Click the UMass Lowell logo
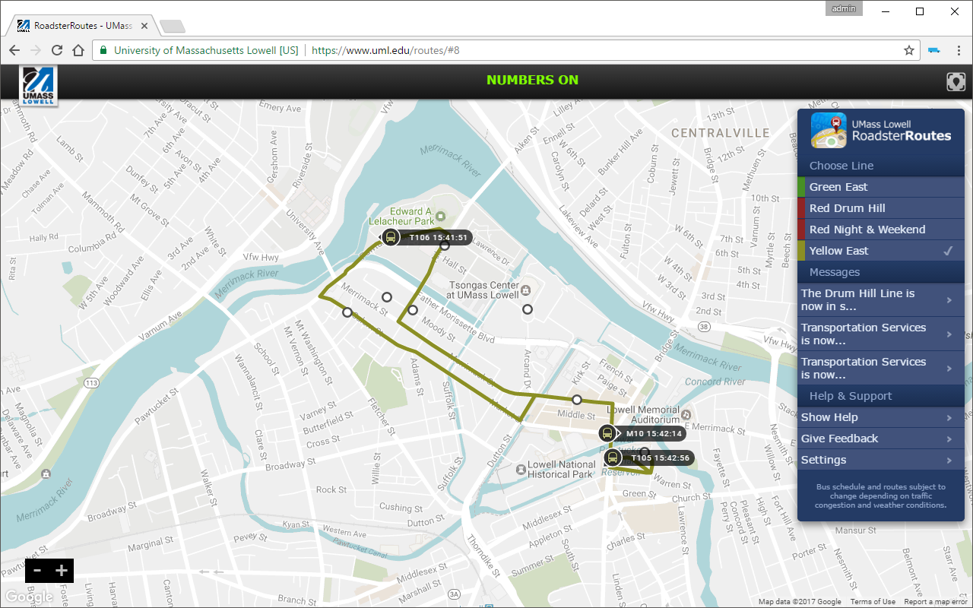The width and height of the screenshot is (973, 608). pyautogui.click(x=39, y=86)
